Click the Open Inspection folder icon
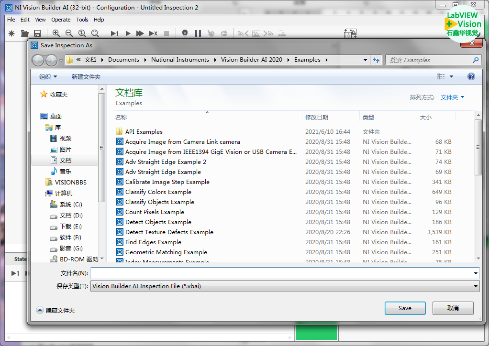 coord(25,33)
